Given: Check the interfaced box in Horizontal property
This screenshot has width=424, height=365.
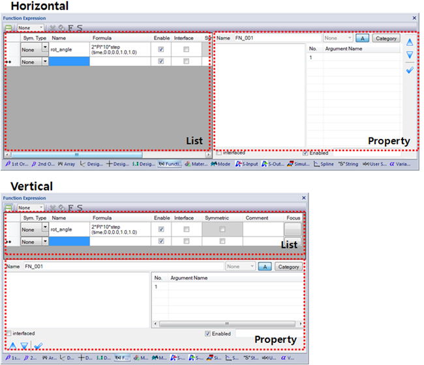Looking at the screenshot, I should coord(219,153).
